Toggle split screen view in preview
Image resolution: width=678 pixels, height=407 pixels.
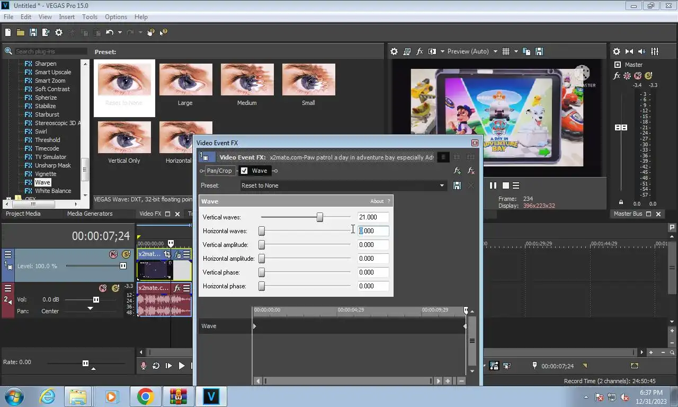click(432, 51)
